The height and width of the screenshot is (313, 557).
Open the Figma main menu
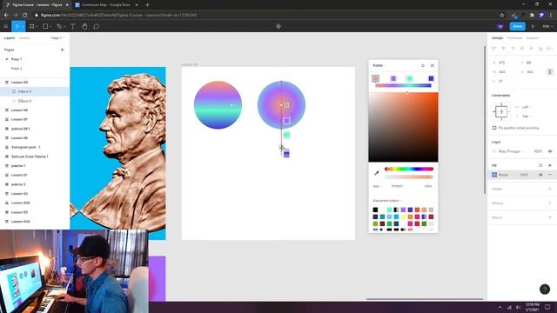(6, 26)
